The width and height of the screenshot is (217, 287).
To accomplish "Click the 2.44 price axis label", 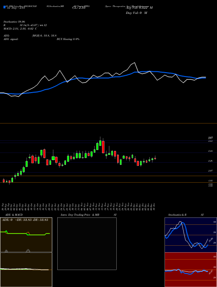I will tap(210, 151).
